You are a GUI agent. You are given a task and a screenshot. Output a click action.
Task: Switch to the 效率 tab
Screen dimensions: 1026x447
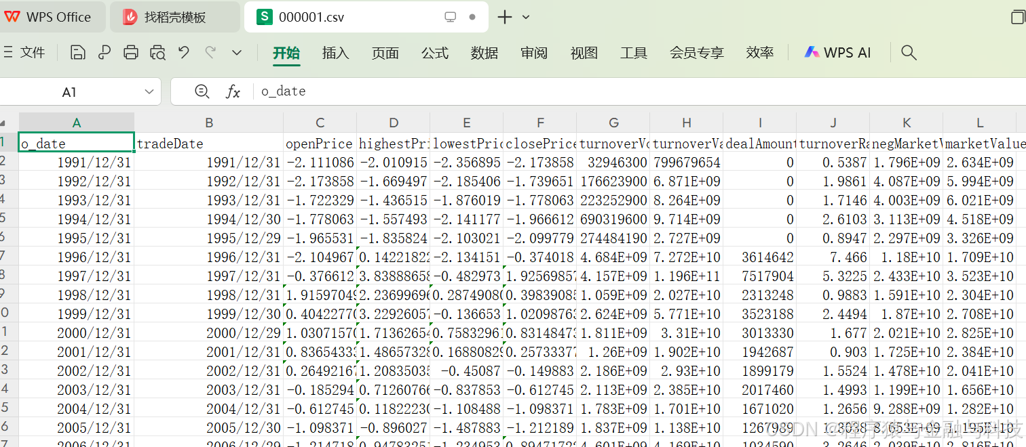(x=760, y=53)
